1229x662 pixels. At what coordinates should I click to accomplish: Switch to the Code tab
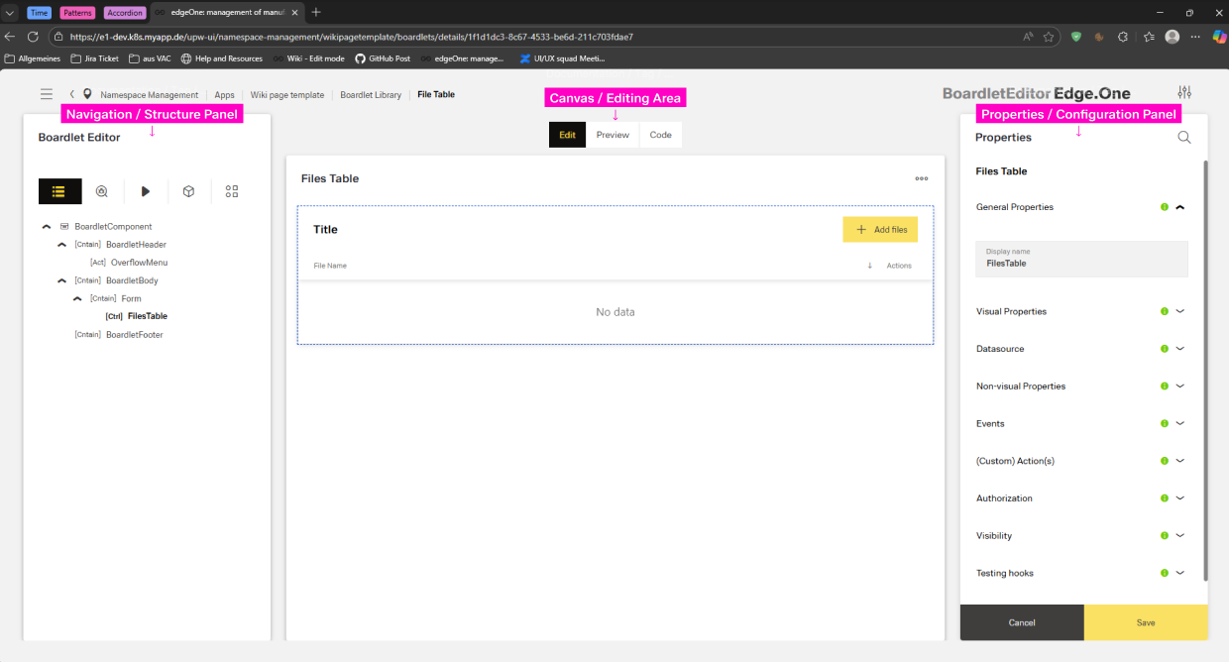pos(660,134)
